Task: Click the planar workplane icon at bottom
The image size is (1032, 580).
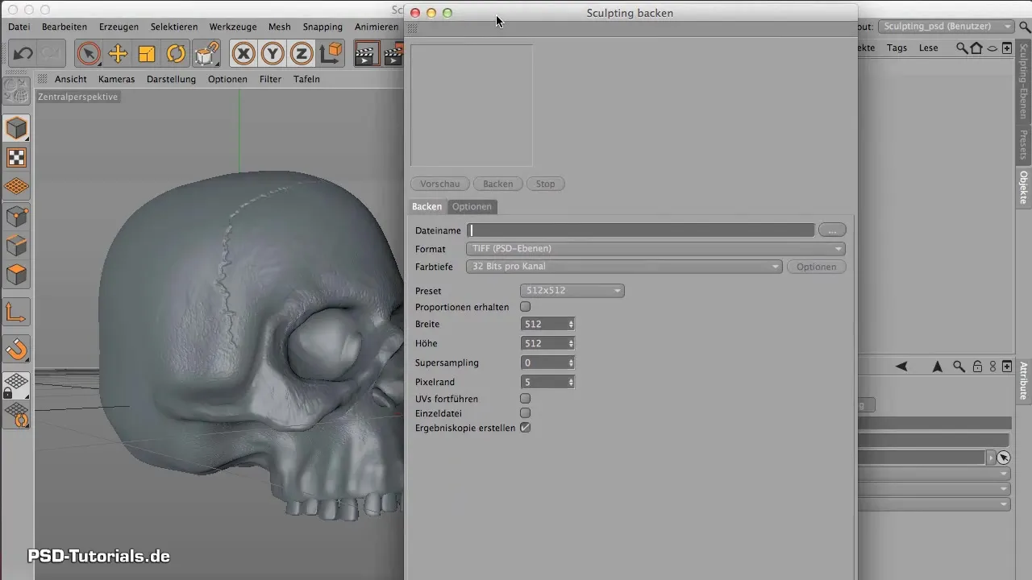Action: (17, 415)
